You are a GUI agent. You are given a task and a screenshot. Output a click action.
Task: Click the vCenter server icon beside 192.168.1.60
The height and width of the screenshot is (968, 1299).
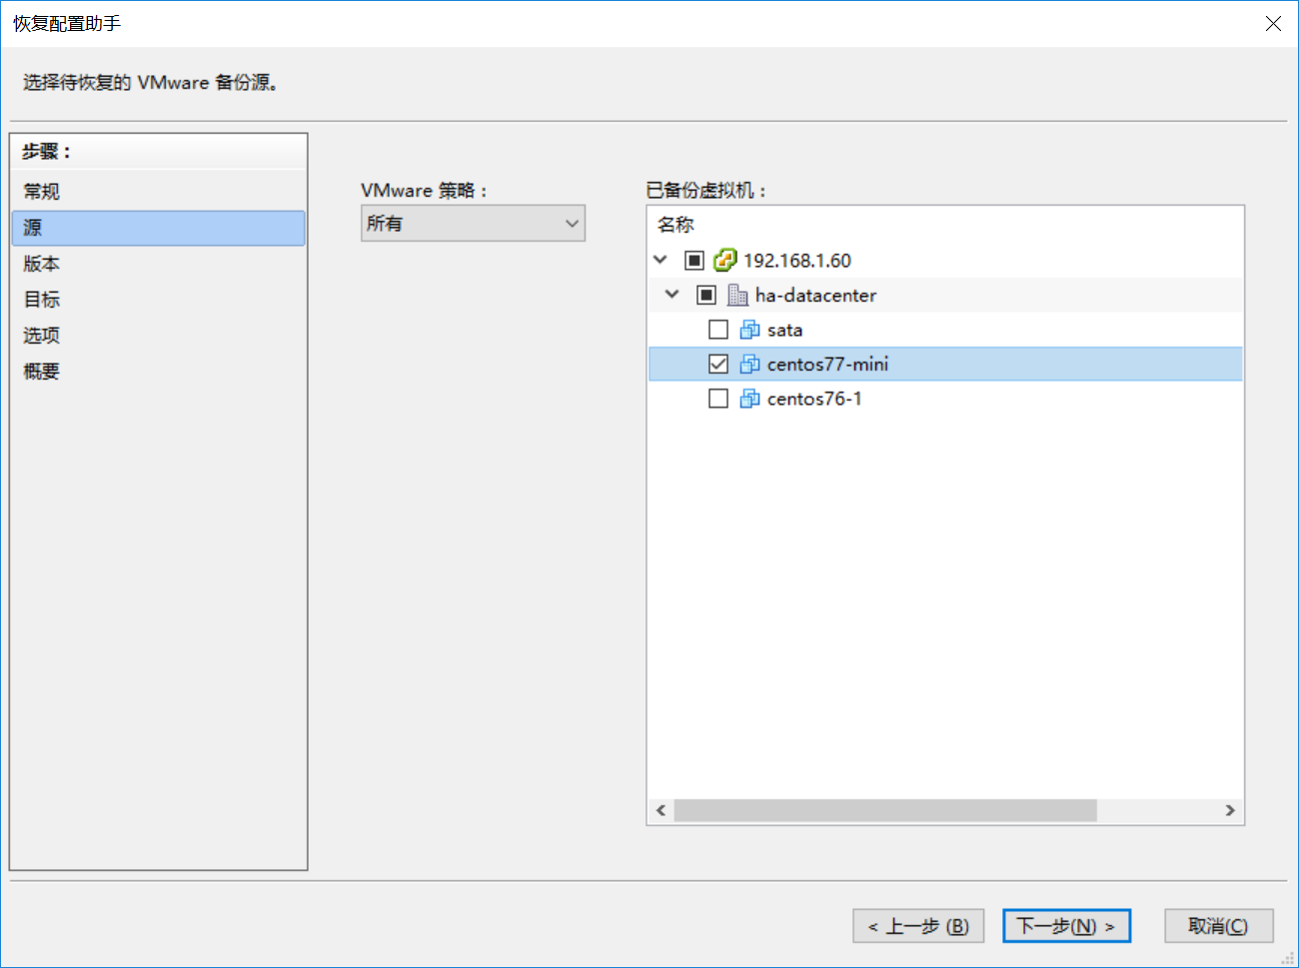(724, 261)
